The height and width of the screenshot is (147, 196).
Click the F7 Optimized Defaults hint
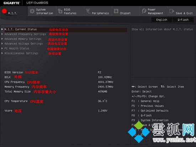pyautogui.click(x=150, y=111)
